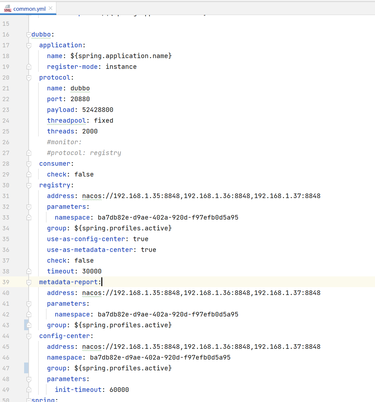The height and width of the screenshot is (402, 375).
Task: Click the '#monitor:' comment
Action: [x=65, y=142]
